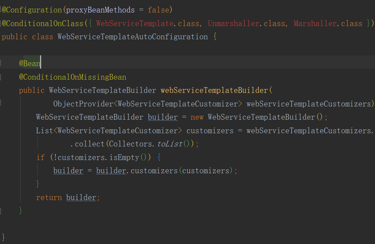
Task: Click the .collect method call
Action: coord(88,144)
